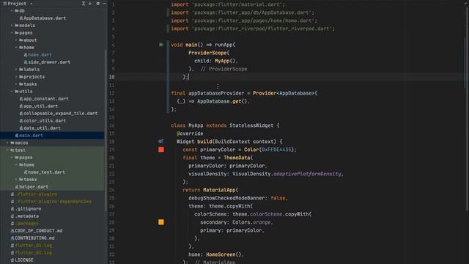Collapse the home folder containing home_test.dart
469x264 pixels.
pos(16,164)
